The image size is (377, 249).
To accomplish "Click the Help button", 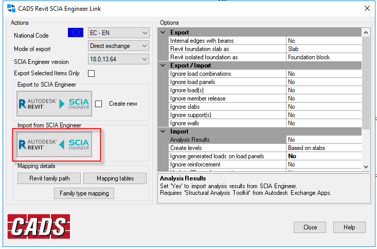I will click(349, 227).
